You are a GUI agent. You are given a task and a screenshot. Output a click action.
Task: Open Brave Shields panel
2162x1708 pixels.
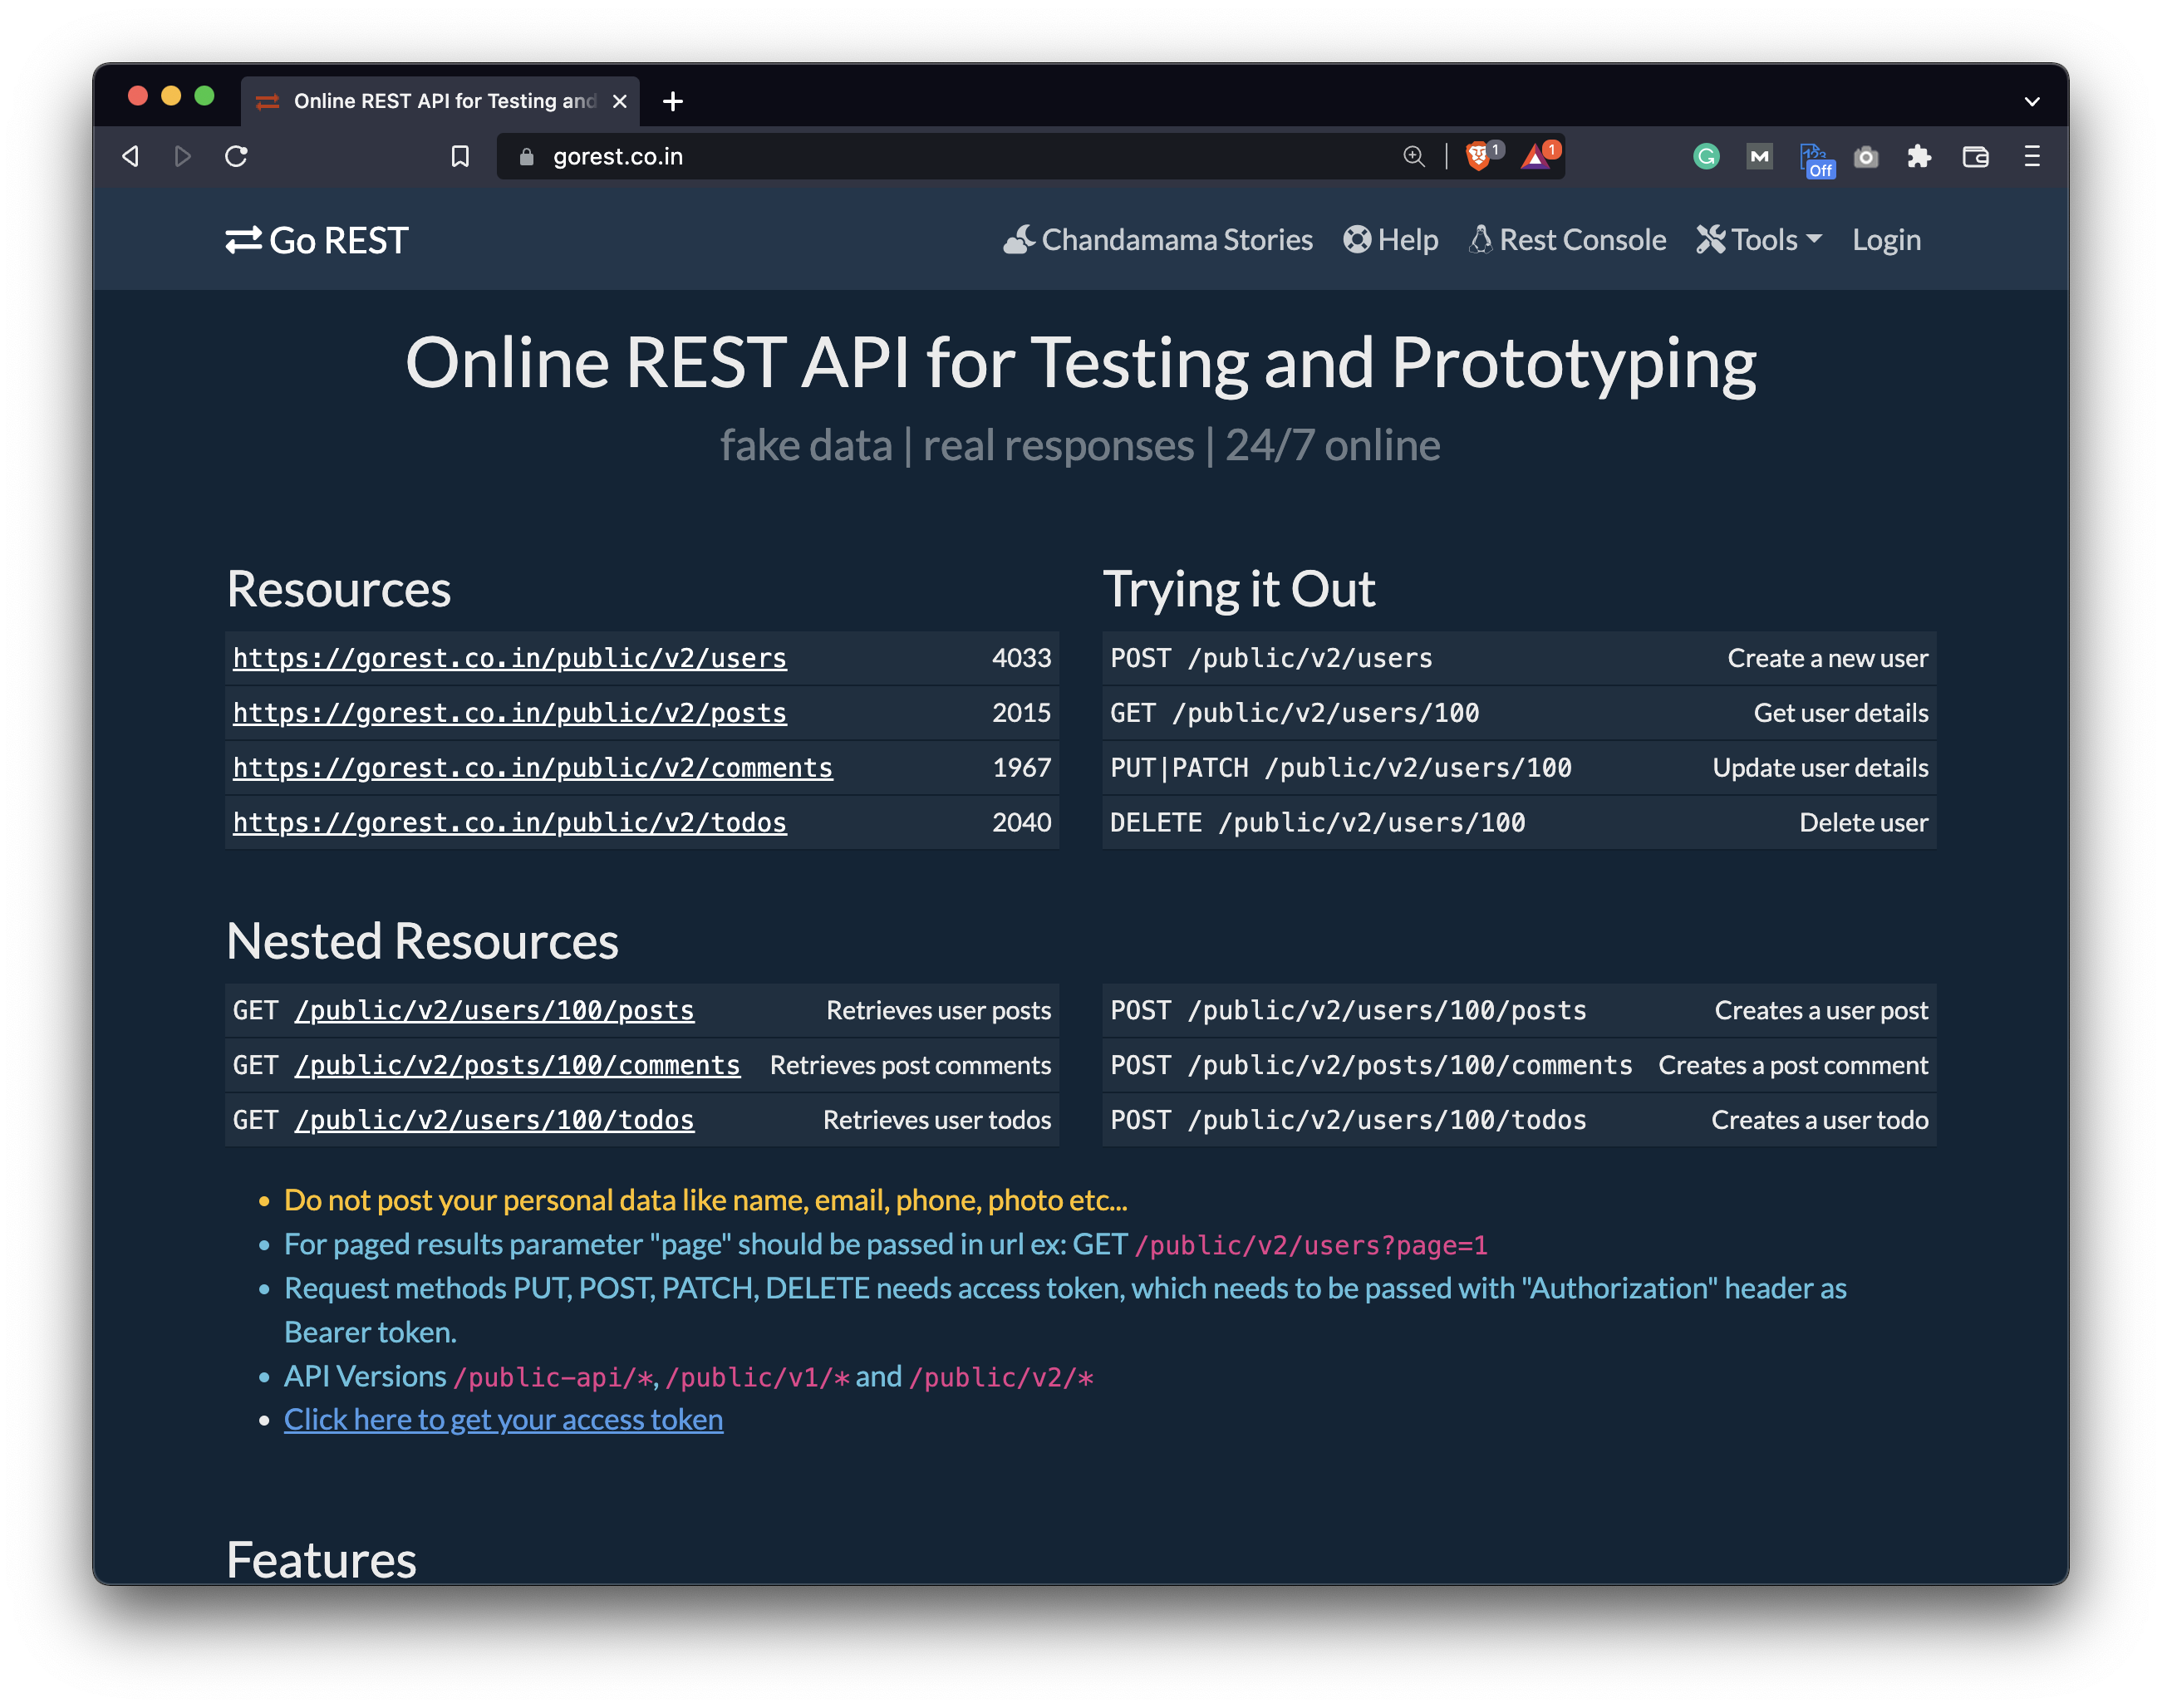[1478, 156]
